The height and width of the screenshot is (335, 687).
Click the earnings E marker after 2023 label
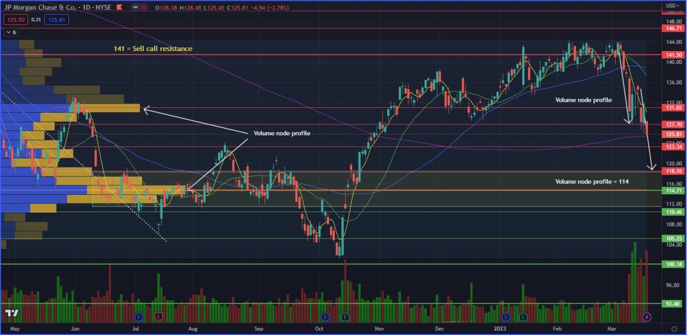(522, 317)
